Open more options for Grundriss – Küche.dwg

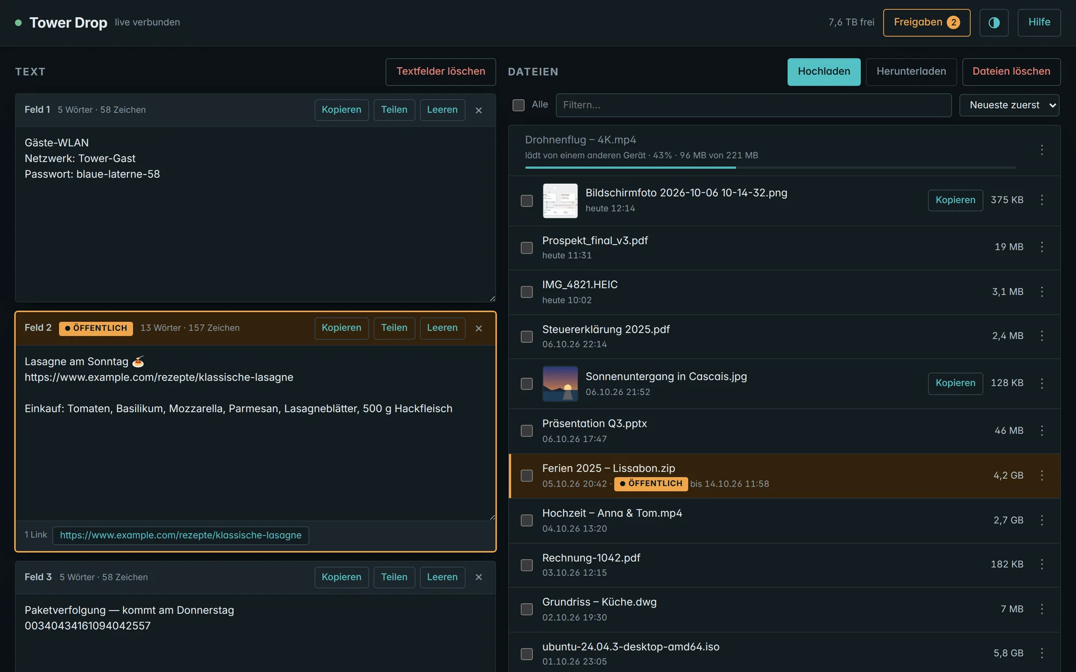[x=1042, y=609]
